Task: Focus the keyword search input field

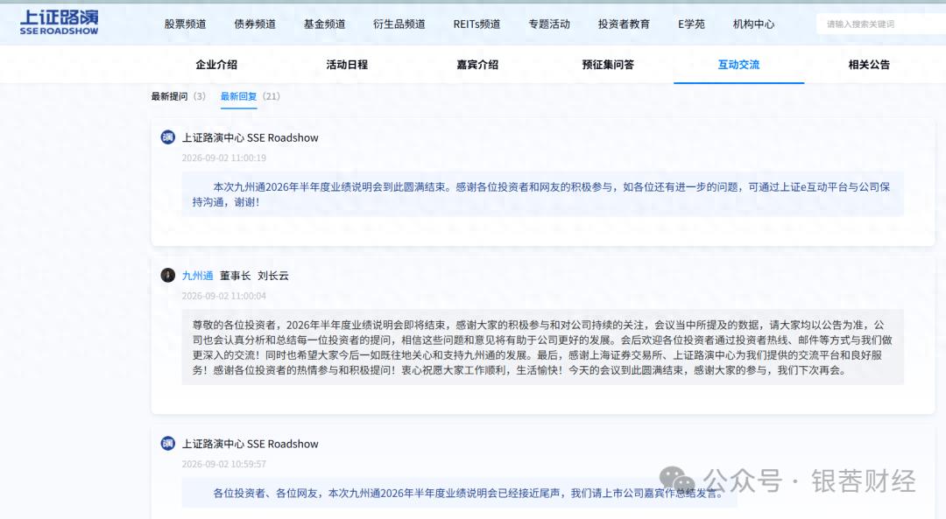Action: pyautogui.click(x=881, y=25)
